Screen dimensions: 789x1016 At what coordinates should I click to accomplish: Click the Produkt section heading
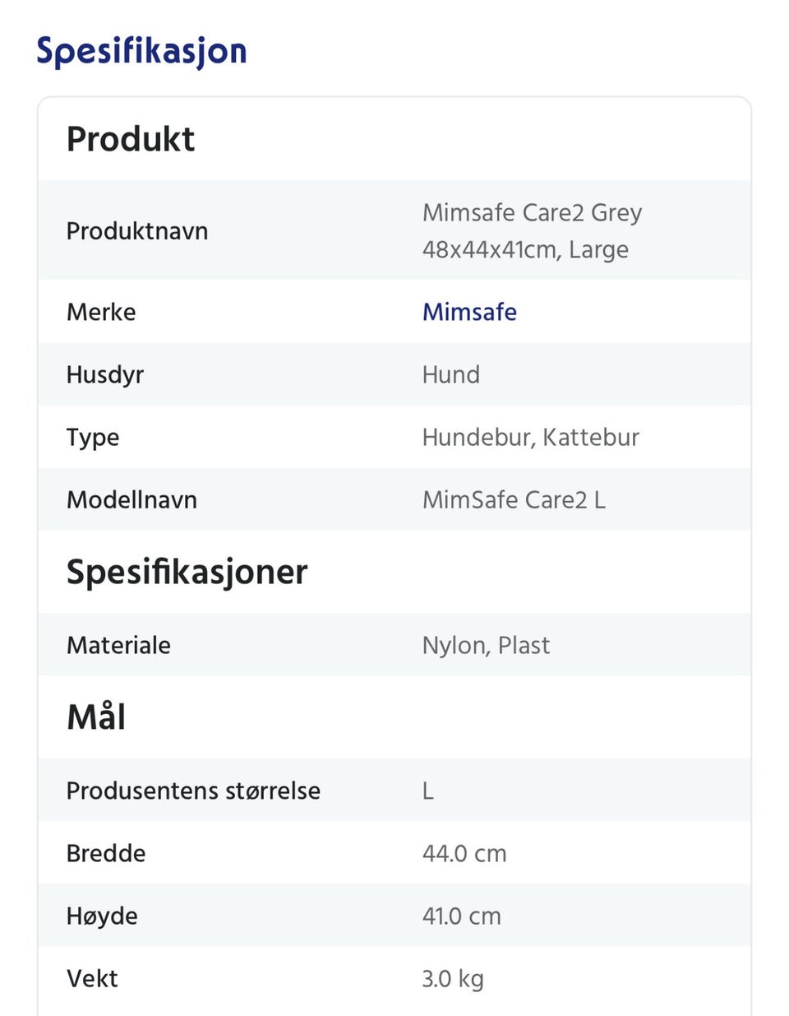tap(131, 139)
